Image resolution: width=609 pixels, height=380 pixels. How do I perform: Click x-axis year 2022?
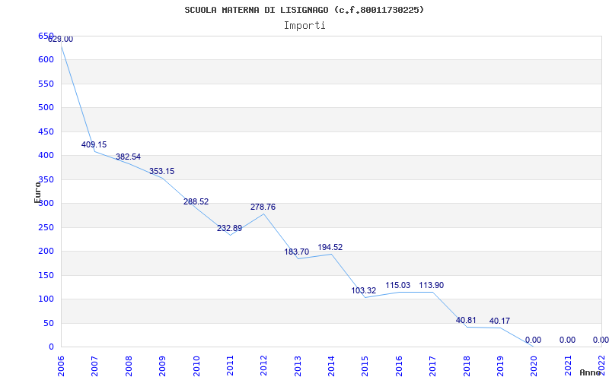601,366
